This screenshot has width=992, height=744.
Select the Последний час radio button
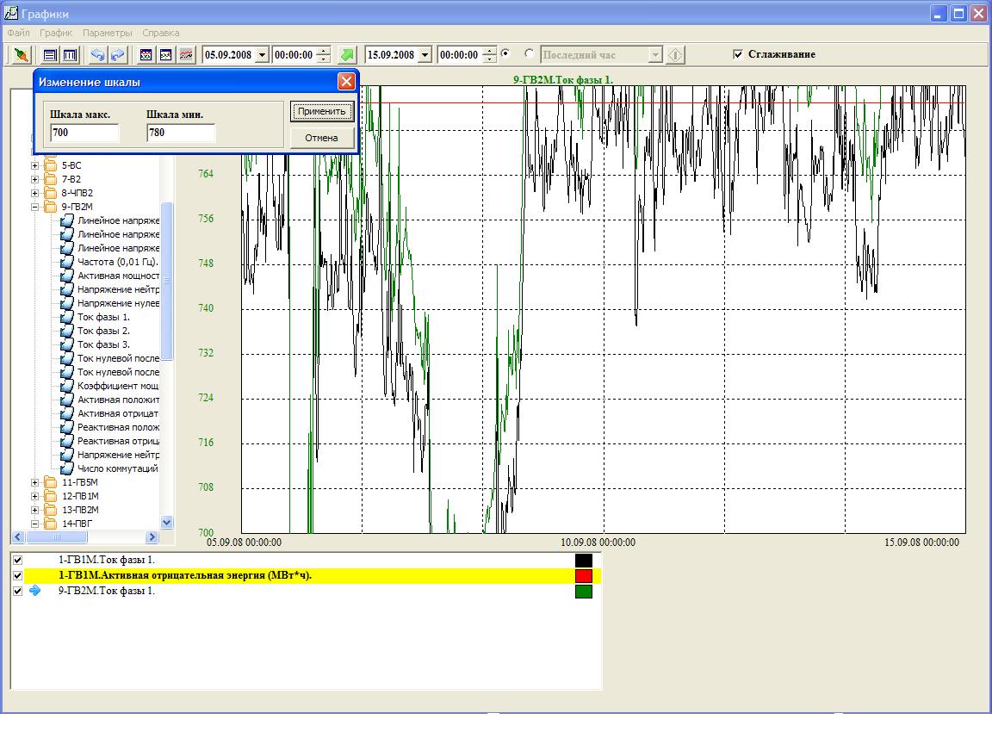[x=529, y=54]
